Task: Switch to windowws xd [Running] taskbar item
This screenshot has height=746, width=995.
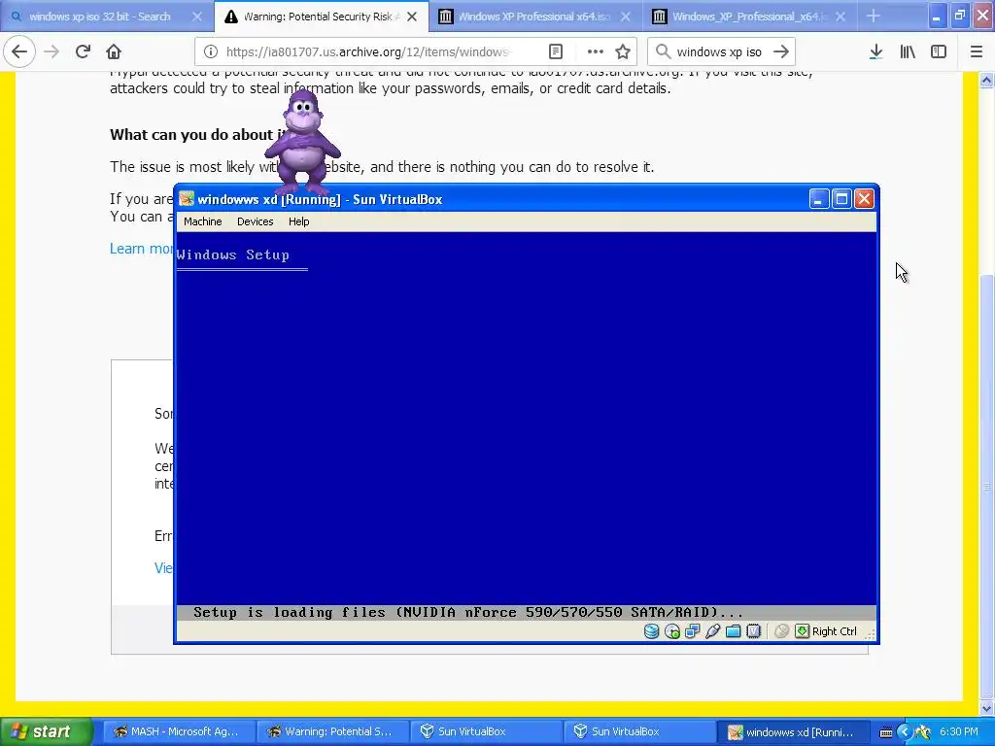Action: tap(793, 732)
